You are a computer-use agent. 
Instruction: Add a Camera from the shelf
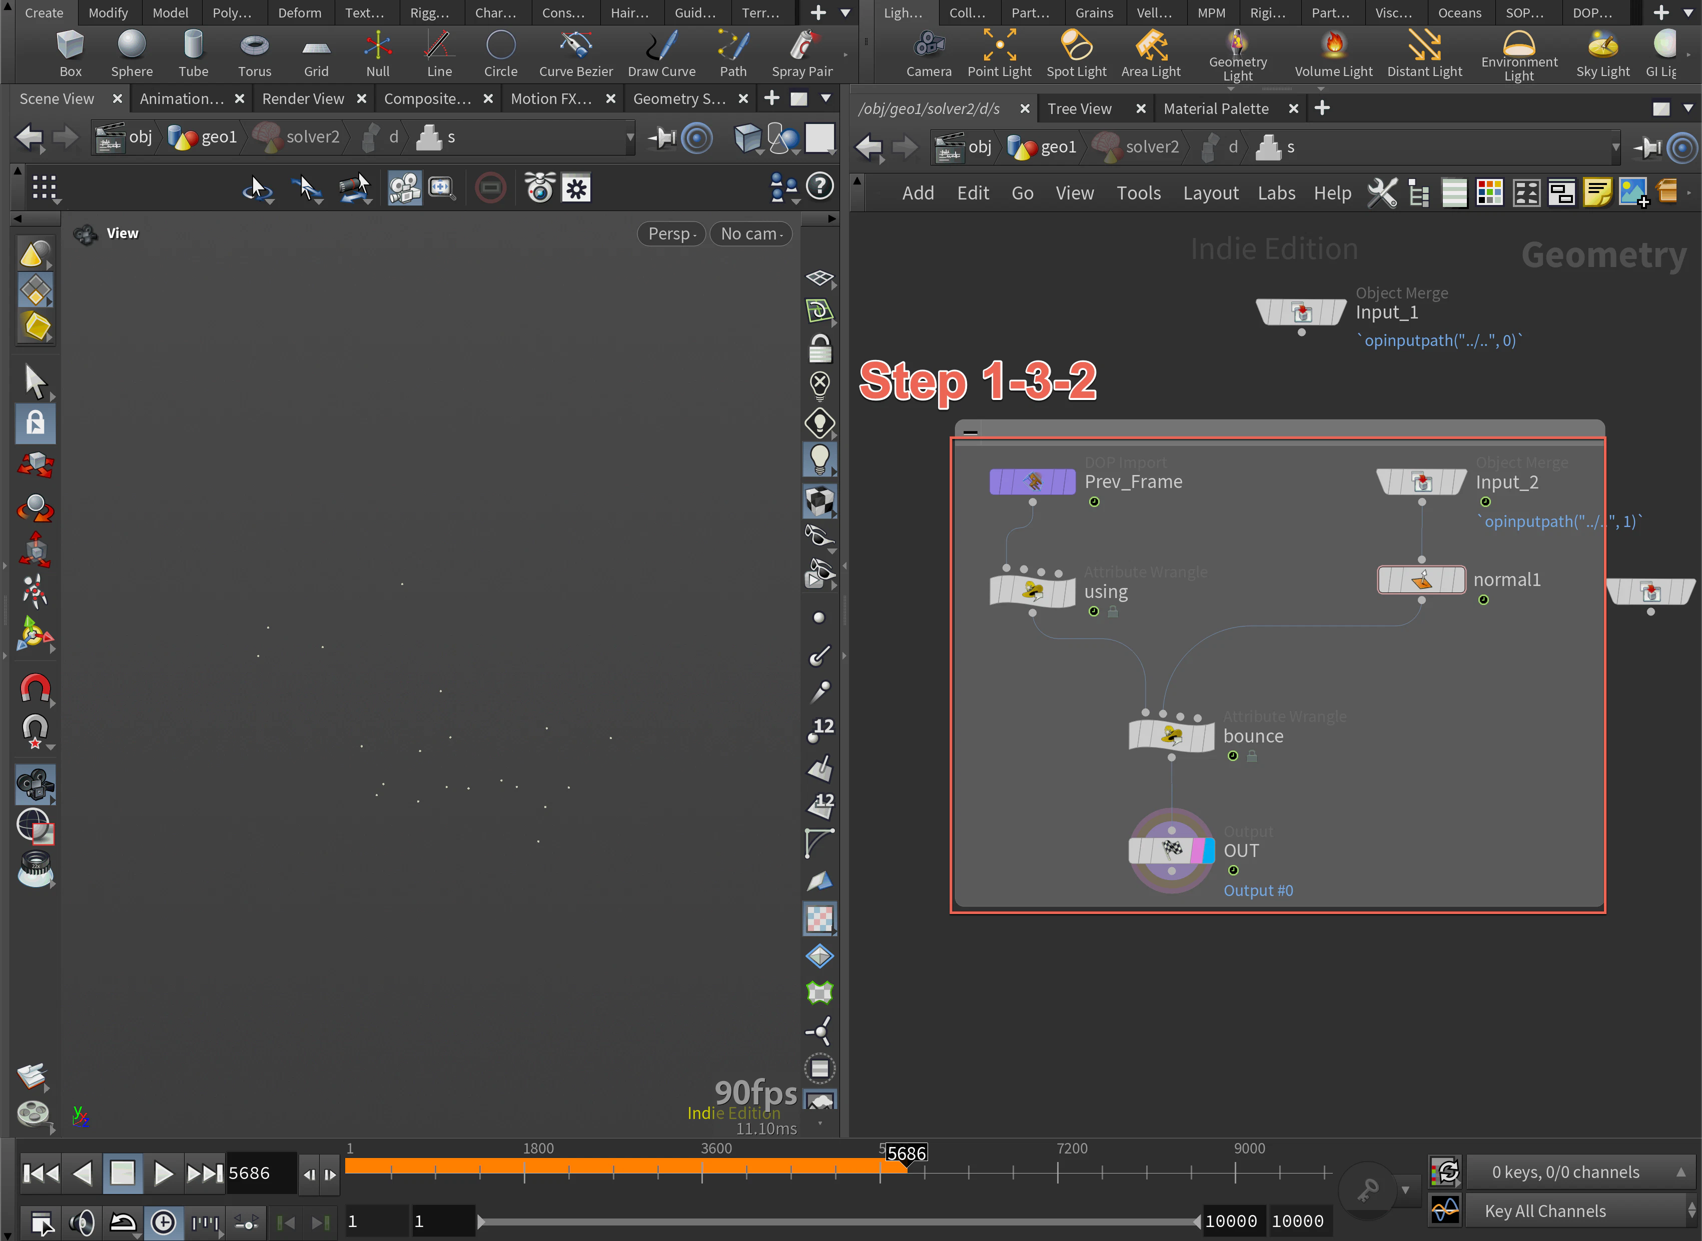pos(929,53)
